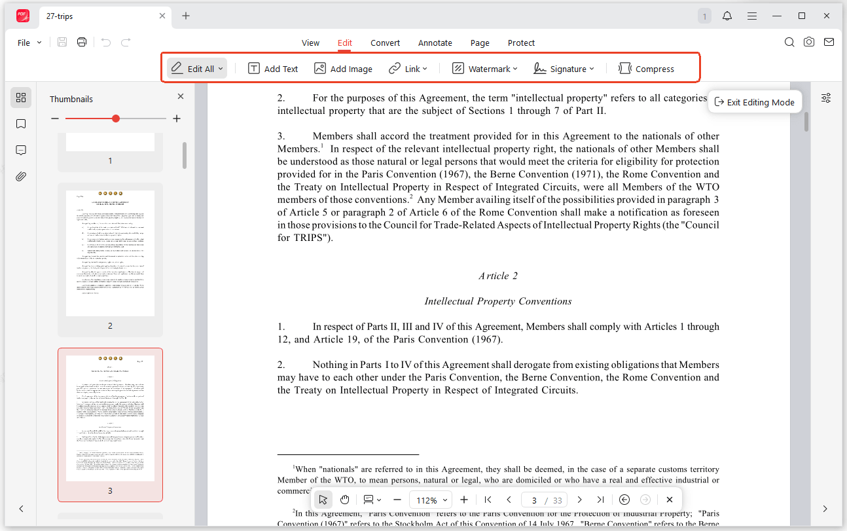
Task: Collapse the left sidebar arrow
Action: coord(21,509)
